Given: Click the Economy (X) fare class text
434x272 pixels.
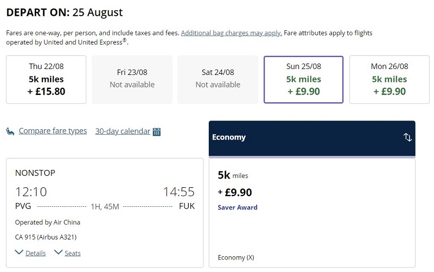Looking at the screenshot, I should tap(236, 257).
